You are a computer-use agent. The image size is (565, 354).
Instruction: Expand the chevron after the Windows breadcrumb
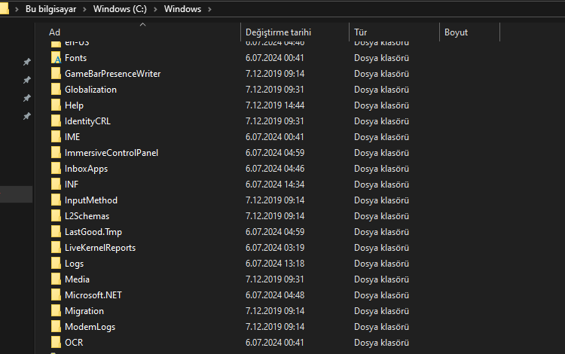[209, 9]
